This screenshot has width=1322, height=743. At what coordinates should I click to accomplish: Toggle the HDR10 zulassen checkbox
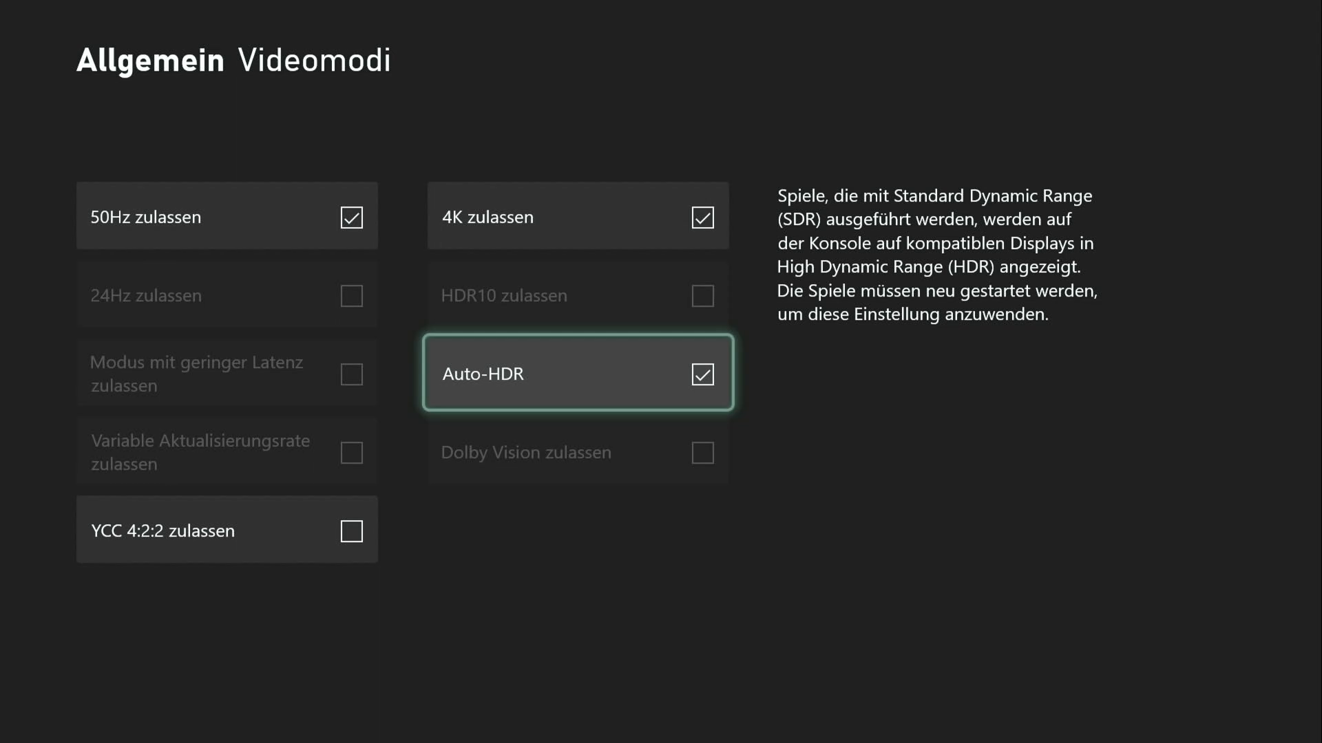click(702, 296)
